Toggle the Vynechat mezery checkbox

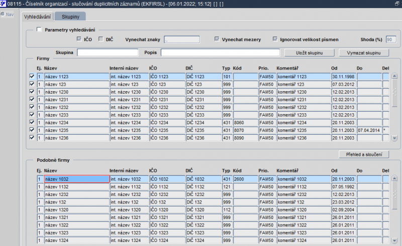(x=217, y=39)
